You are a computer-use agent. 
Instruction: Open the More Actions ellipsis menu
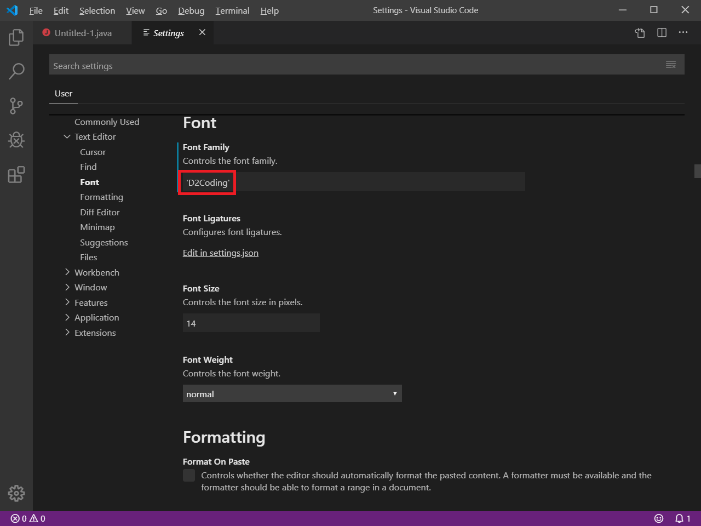[683, 33]
